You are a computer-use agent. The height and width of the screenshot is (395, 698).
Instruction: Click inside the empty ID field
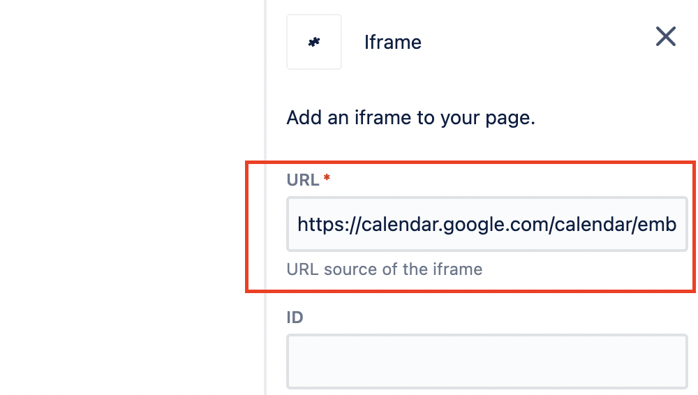(487, 362)
